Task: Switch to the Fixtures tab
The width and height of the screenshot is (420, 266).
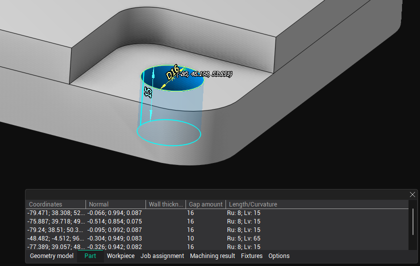Action: tap(251, 256)
